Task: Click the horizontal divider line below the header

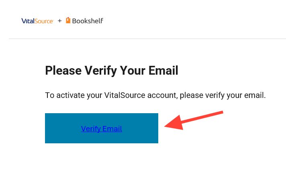Action: pos(147,39)
